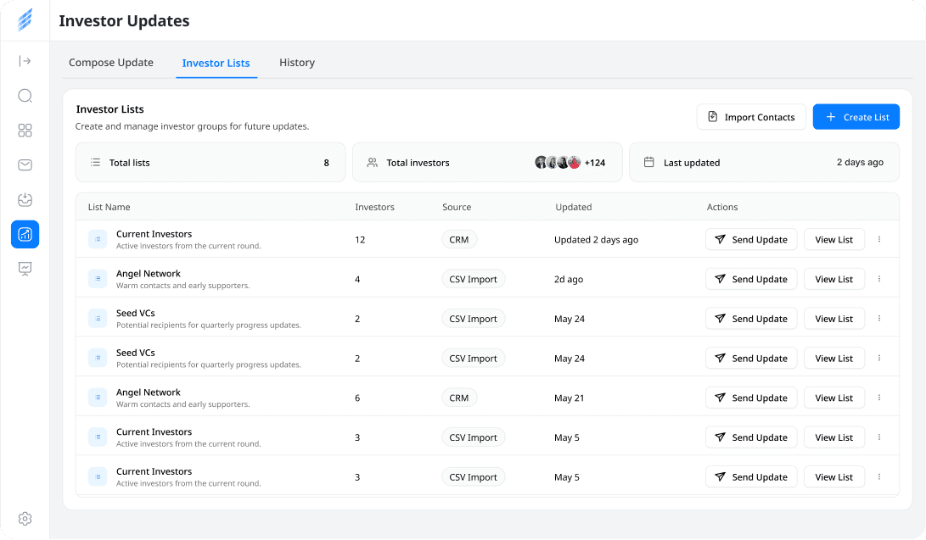Click the app logo icon

tap(25, 20)
